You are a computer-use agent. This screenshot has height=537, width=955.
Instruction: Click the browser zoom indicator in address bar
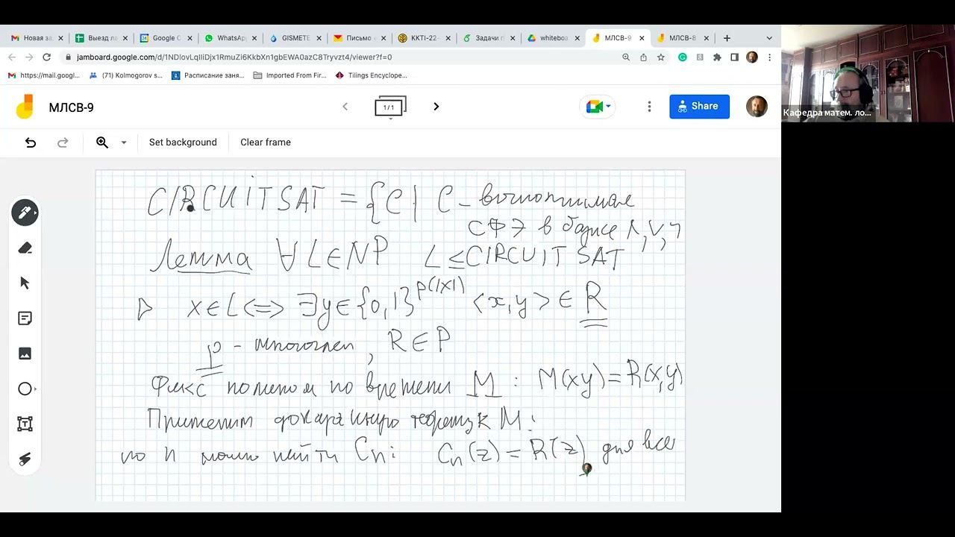point(626,57)
